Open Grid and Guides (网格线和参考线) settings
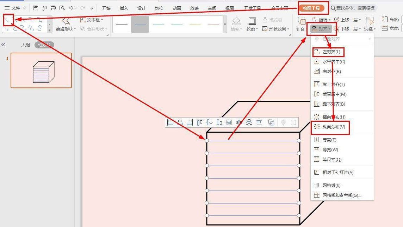Image resolution: width=403 pixels, height=227 pixels. pos(342,195)
